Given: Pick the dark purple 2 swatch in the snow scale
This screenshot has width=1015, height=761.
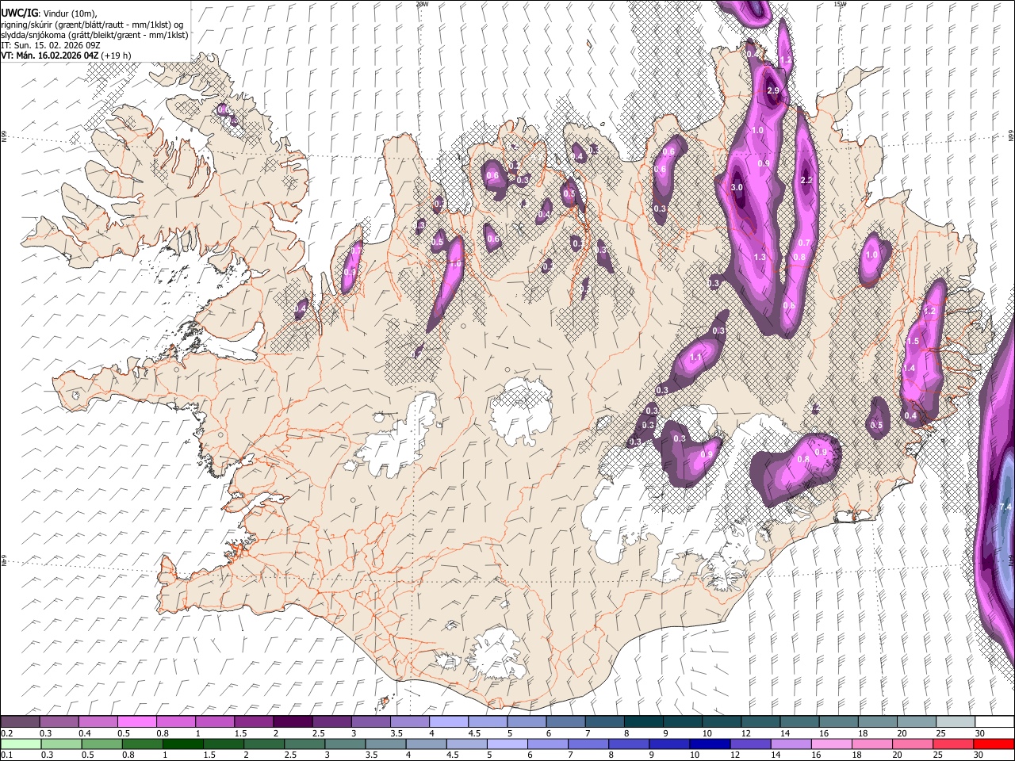Looking at the screenshot, I should [x=293, y=721].
